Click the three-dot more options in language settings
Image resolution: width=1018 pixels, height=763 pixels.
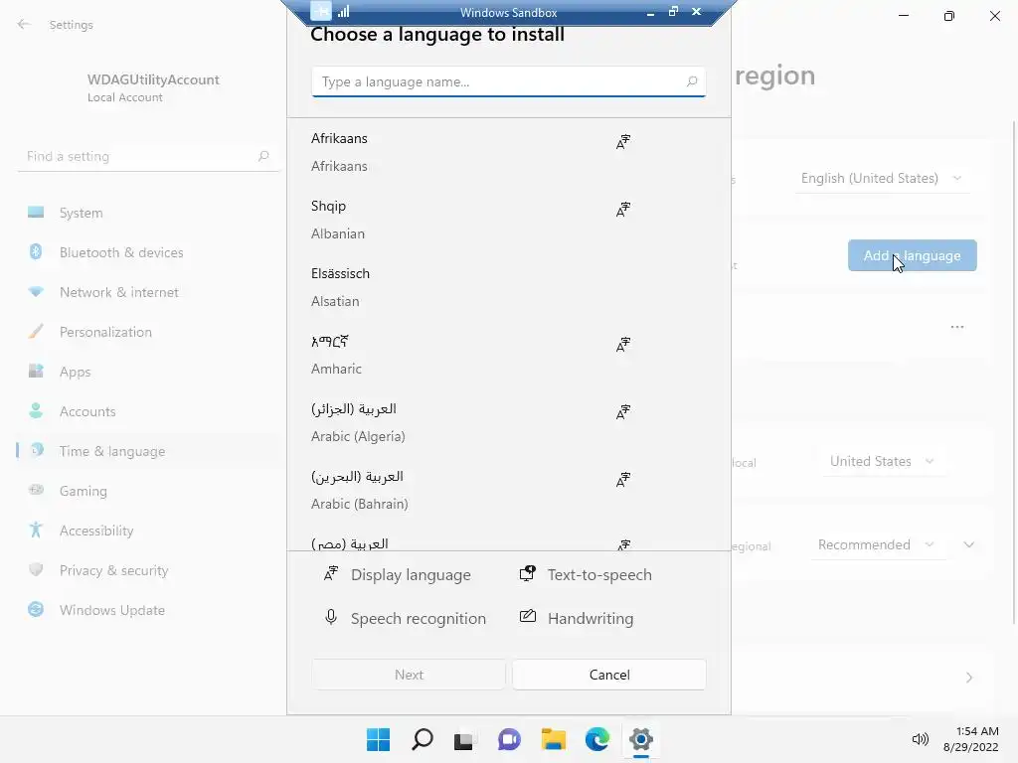click(957, 327)
